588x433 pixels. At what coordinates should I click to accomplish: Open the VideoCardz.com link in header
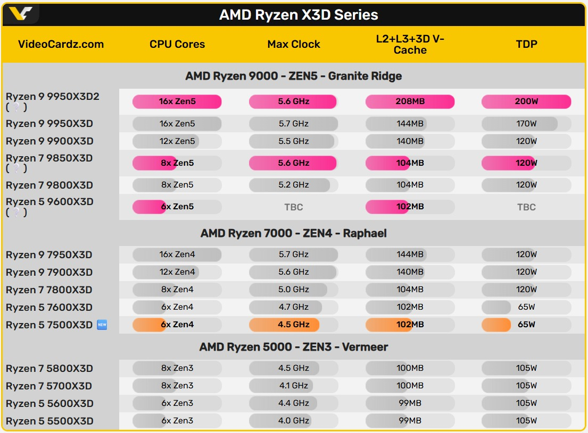point(61,45)
